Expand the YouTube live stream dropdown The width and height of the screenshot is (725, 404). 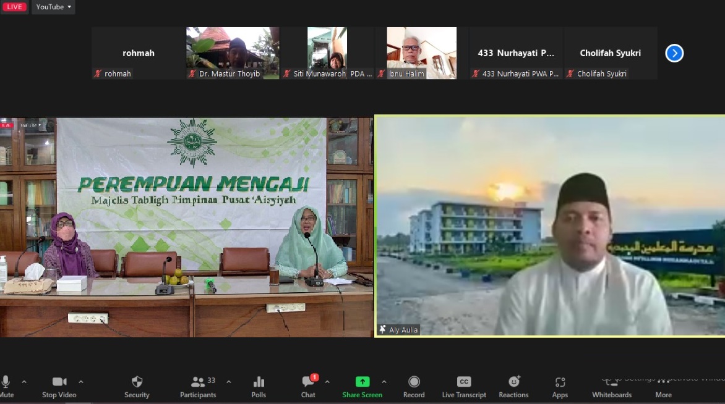(54, 7)
